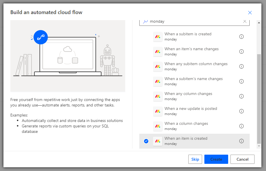Choose the When an item's name changes trigger
Viewport: 266px width, 171px height.
tap(194, 51)
